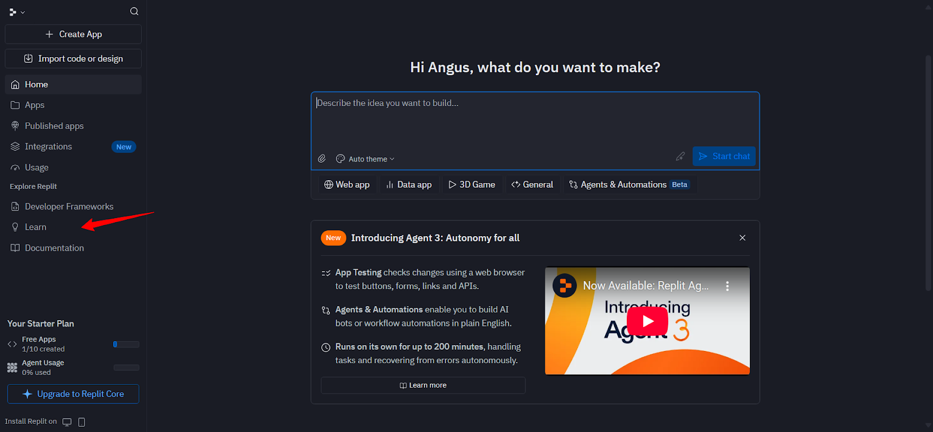Click the Free Apps code brackets icon

pyautogui.click(x=12, y=345)
